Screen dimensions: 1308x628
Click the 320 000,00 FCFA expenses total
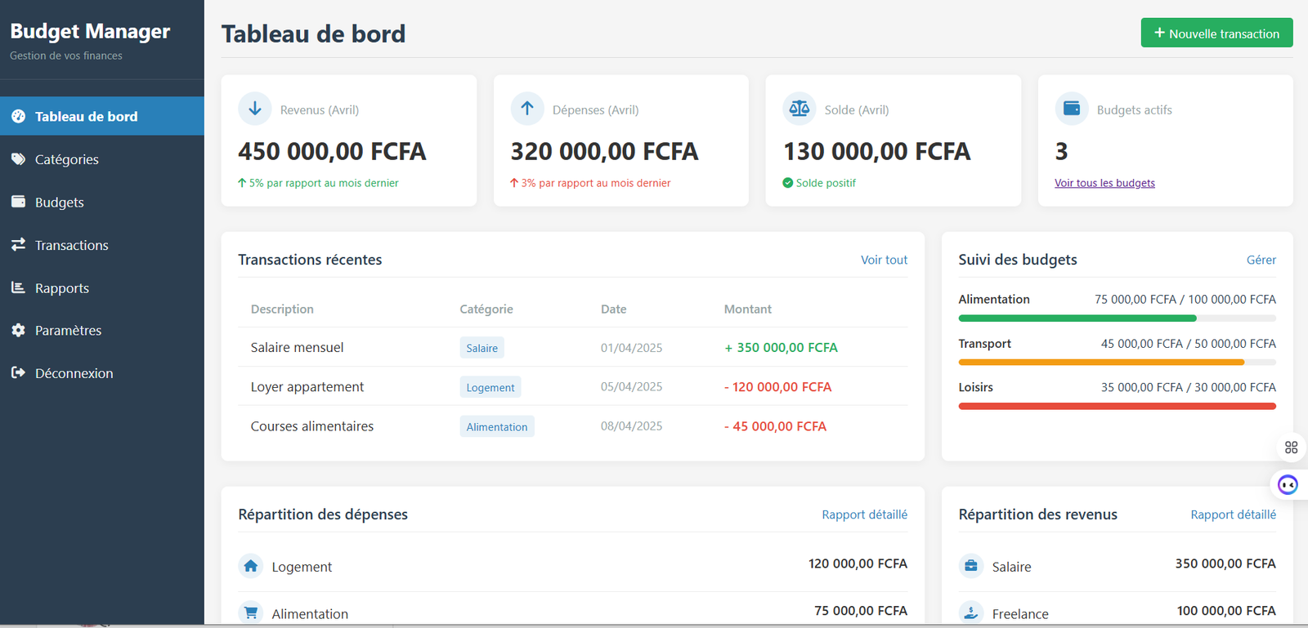coord(604,151)
